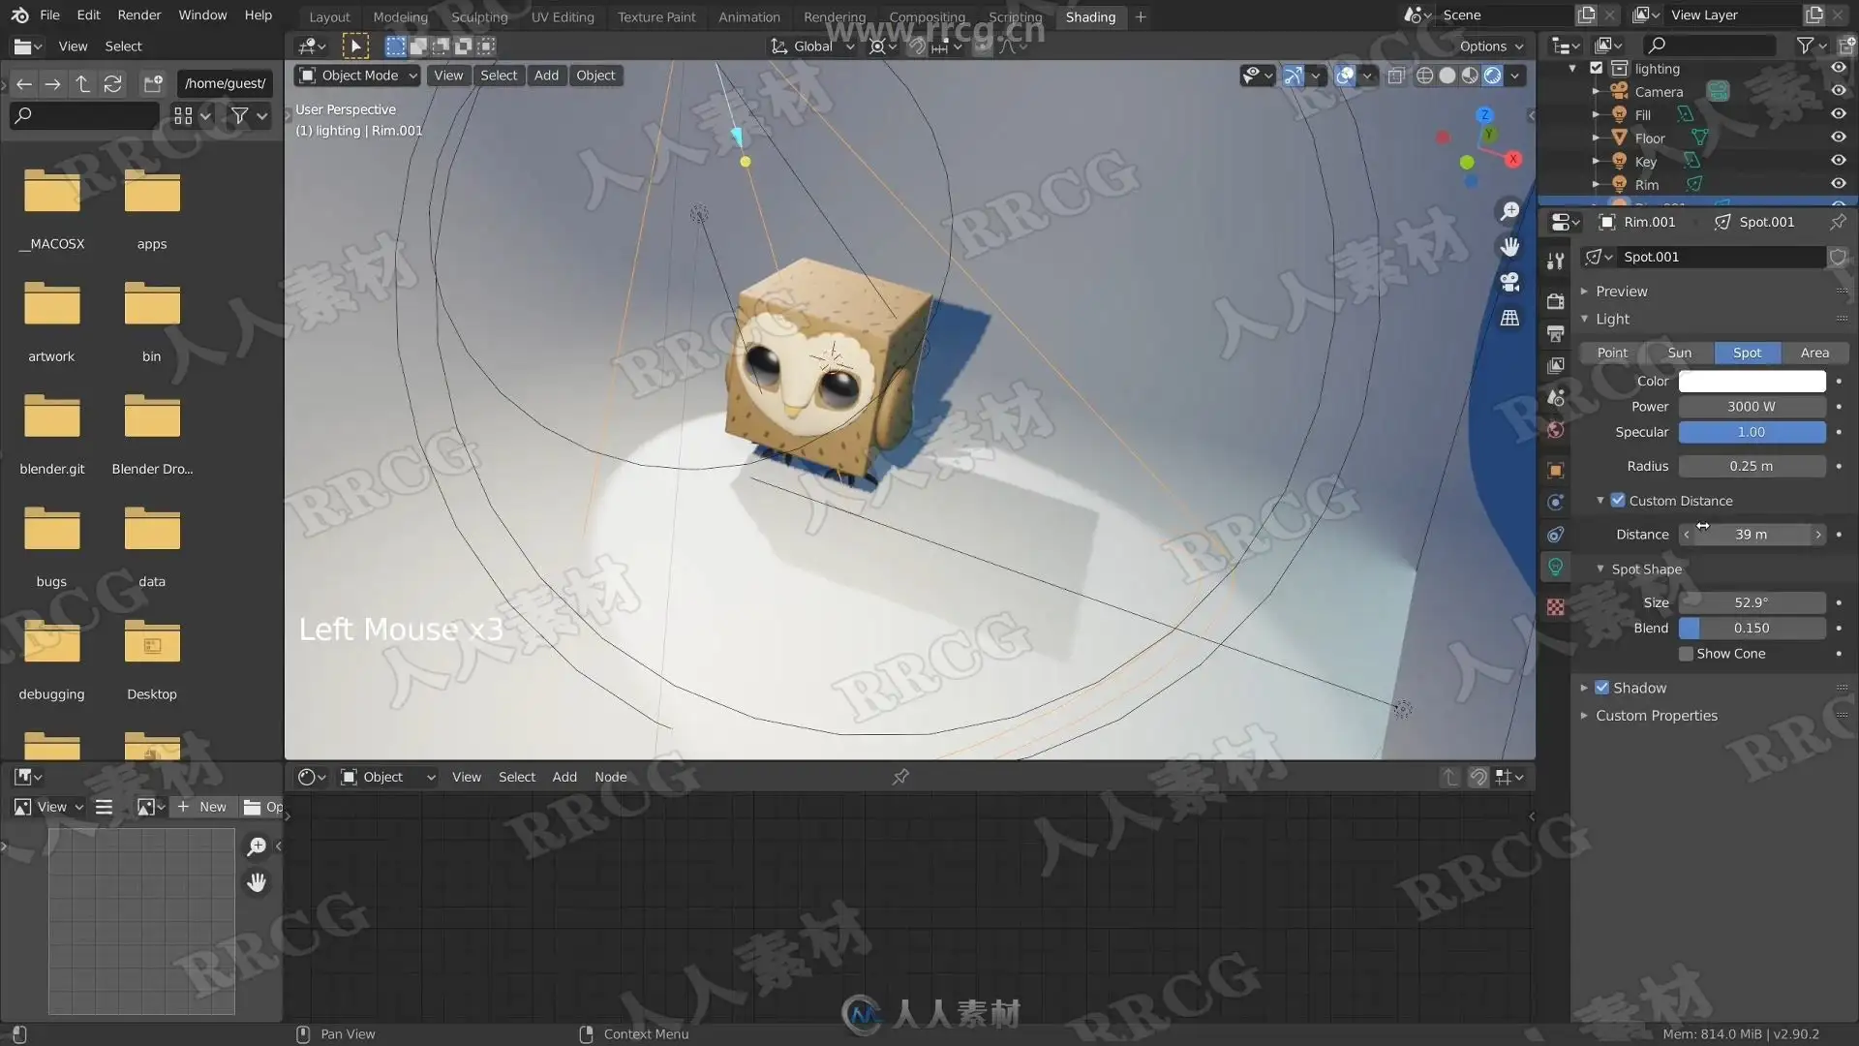This screenshot has width=1859, height=1046.
Task: Toggle camera view icon in viewport
Action: point(1509,282)
